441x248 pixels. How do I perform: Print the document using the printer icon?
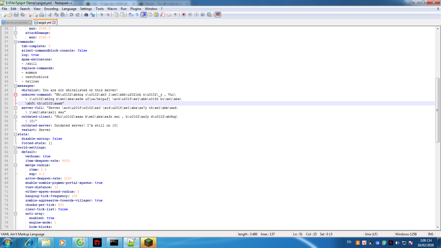click(42, 15)
